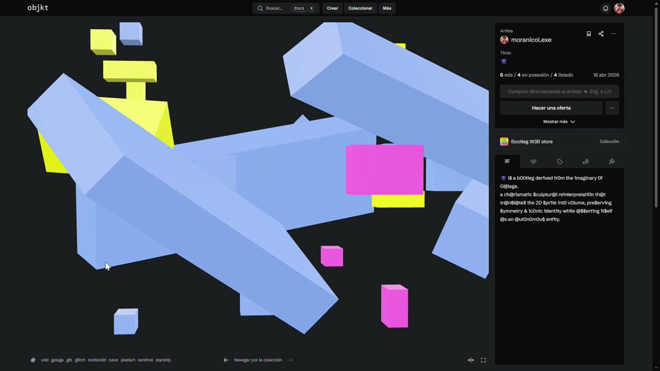Select the auction gavel tab
The width and height of the screenshot is (660, 371).
(612, 162)
